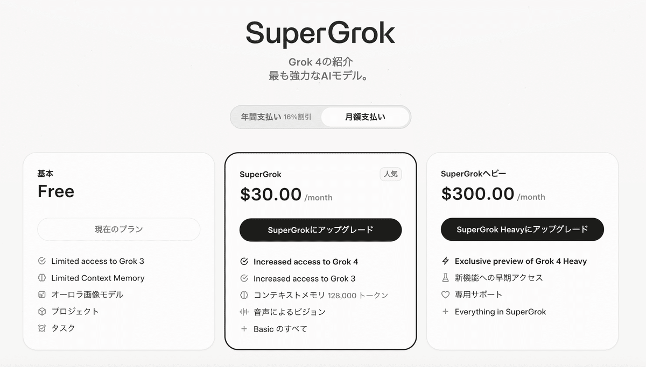The image size is (646, 367).
Task: Click the 人気 badge on the SuperGrok card
Action: 391,174
